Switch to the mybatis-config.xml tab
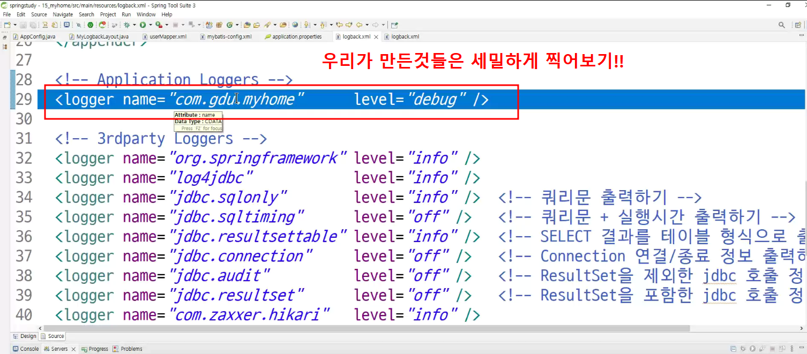 coord(226,37)
